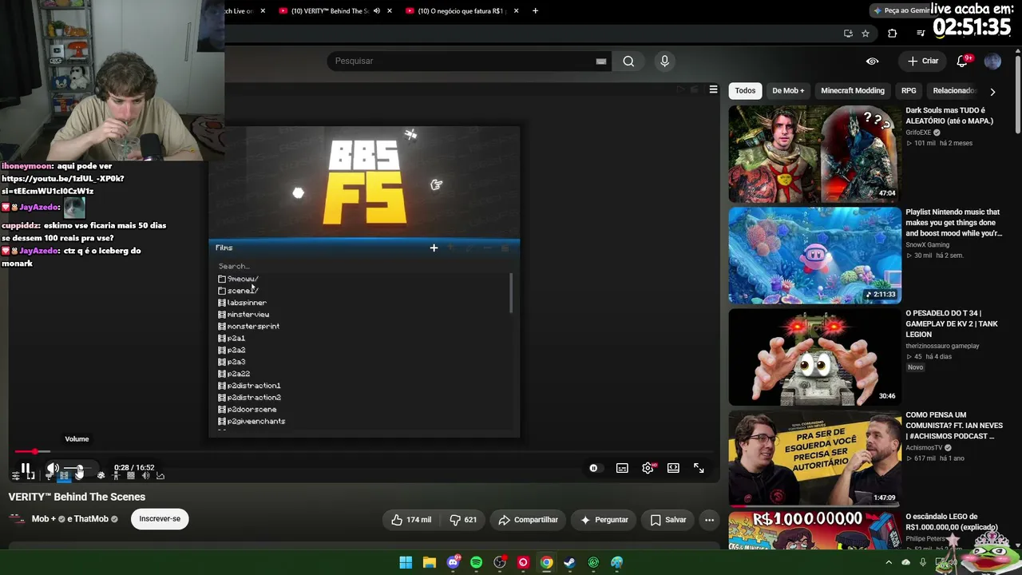The height and width of the screenshot is (575, 1022).
Task: Open the Playlist Nintendo music thumbnail
Action: (x=814, y=256)
